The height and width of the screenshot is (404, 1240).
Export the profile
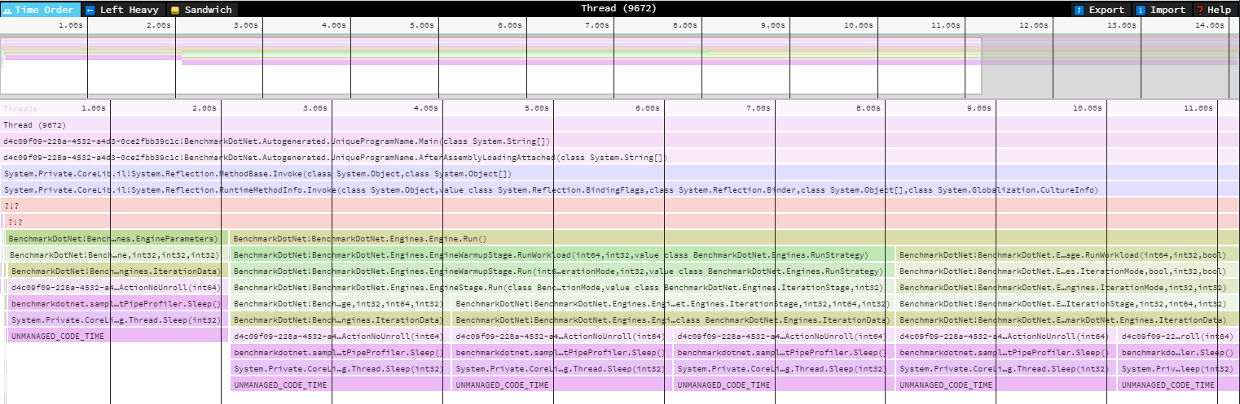click(x=1100, y=10)
